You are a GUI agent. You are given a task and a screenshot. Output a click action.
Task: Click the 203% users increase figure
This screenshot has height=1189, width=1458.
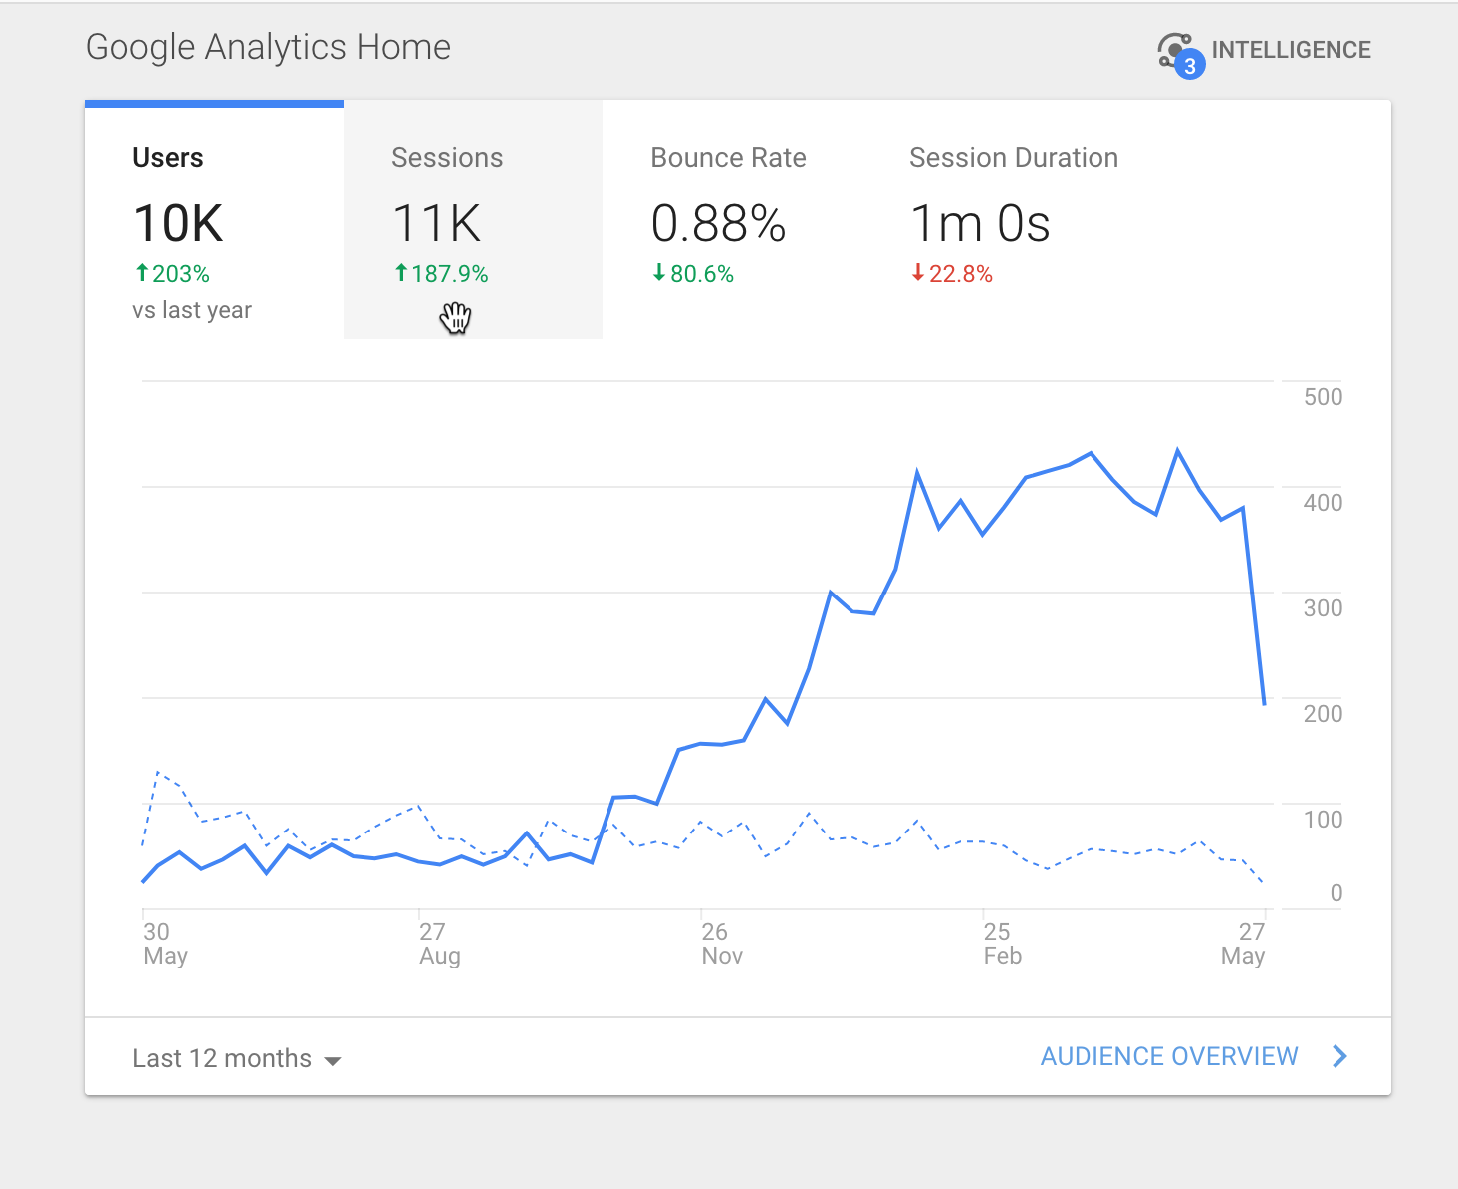[172, 274]
